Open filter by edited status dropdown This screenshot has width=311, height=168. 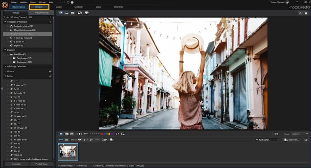tap(91, 140)
